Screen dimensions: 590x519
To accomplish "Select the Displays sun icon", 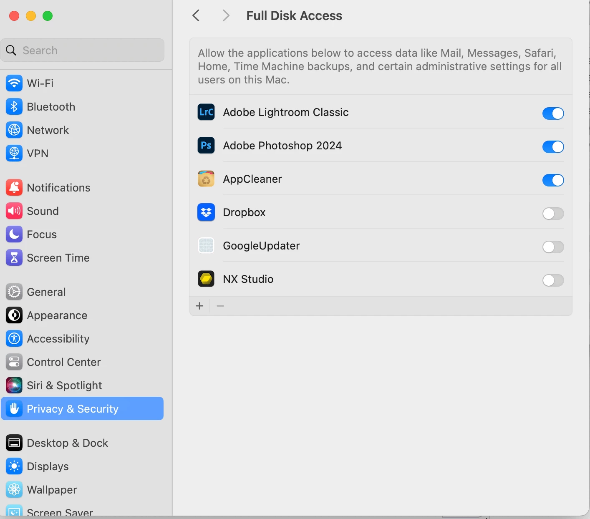I will click(14, 466).
